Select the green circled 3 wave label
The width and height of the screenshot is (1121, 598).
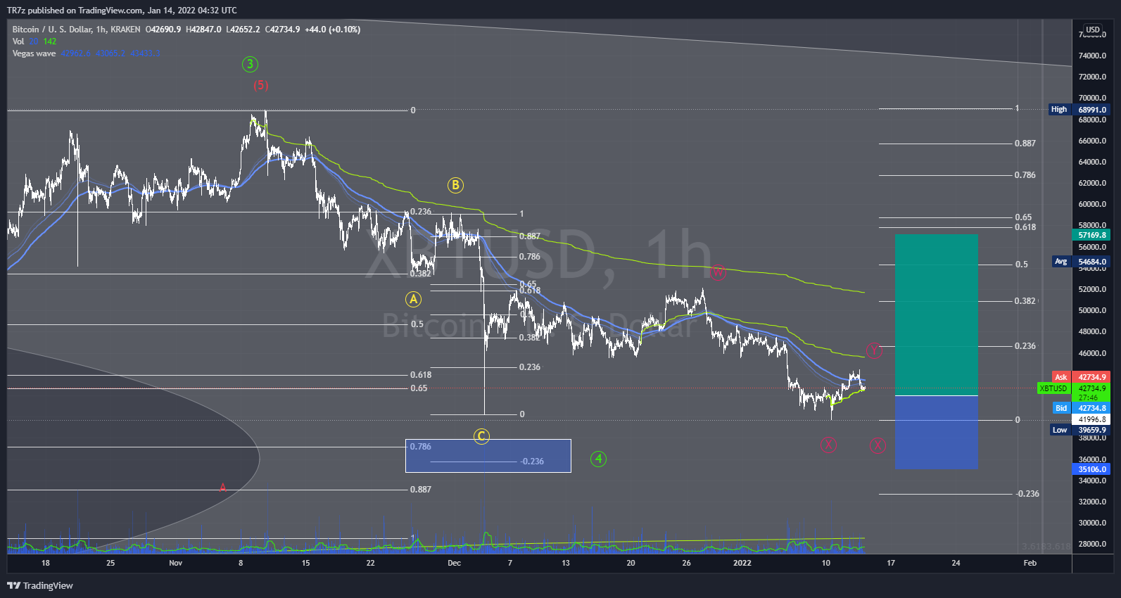(x=250, y=65)
